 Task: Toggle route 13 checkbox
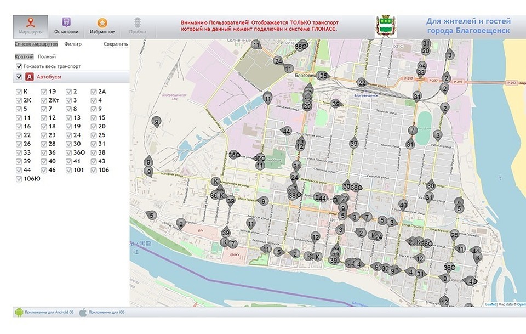pyautogui.click(x=69, y=118)
